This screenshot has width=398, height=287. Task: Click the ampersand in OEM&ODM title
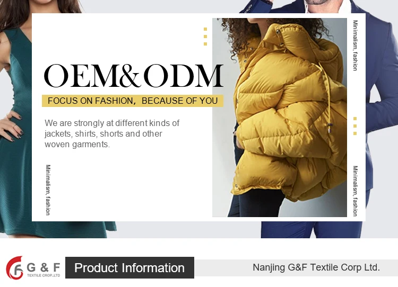click(129, 76)
